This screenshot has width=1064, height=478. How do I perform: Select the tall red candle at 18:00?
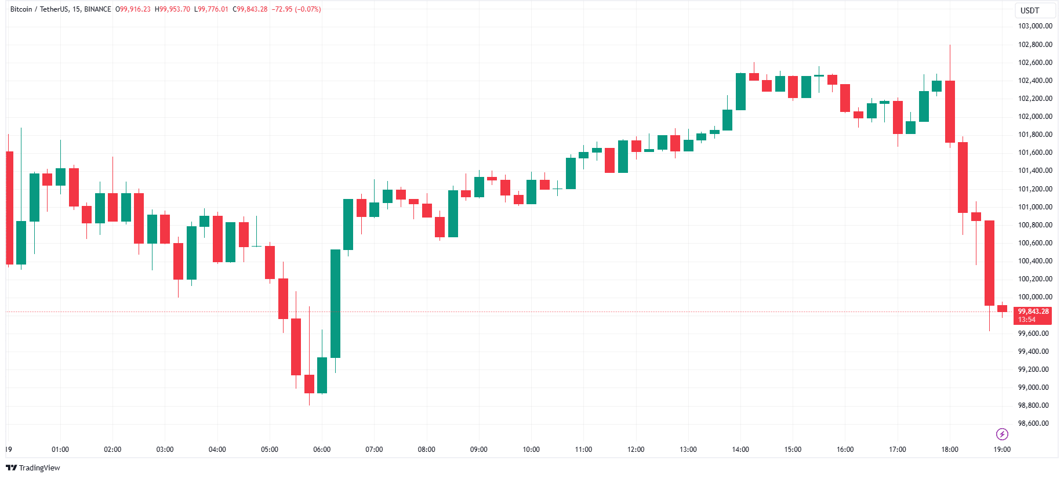(x=950, y=111)
